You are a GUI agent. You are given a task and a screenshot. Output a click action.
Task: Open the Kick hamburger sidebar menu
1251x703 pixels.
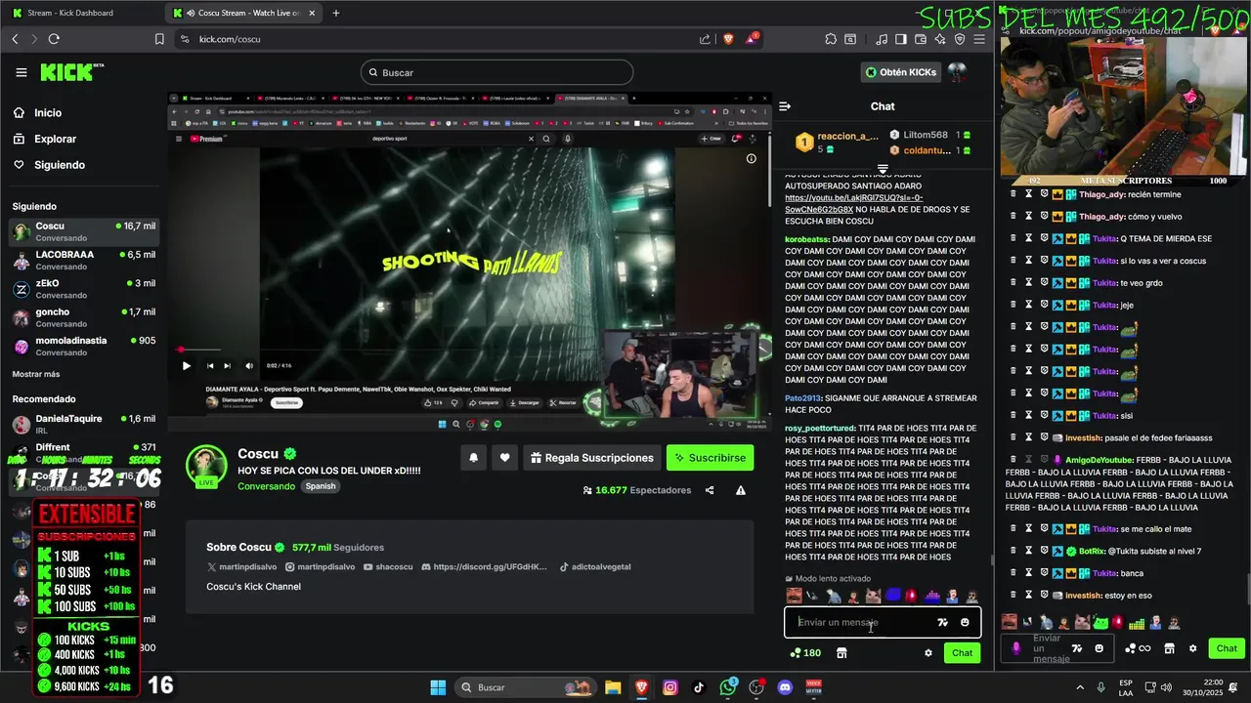(22, 72)
